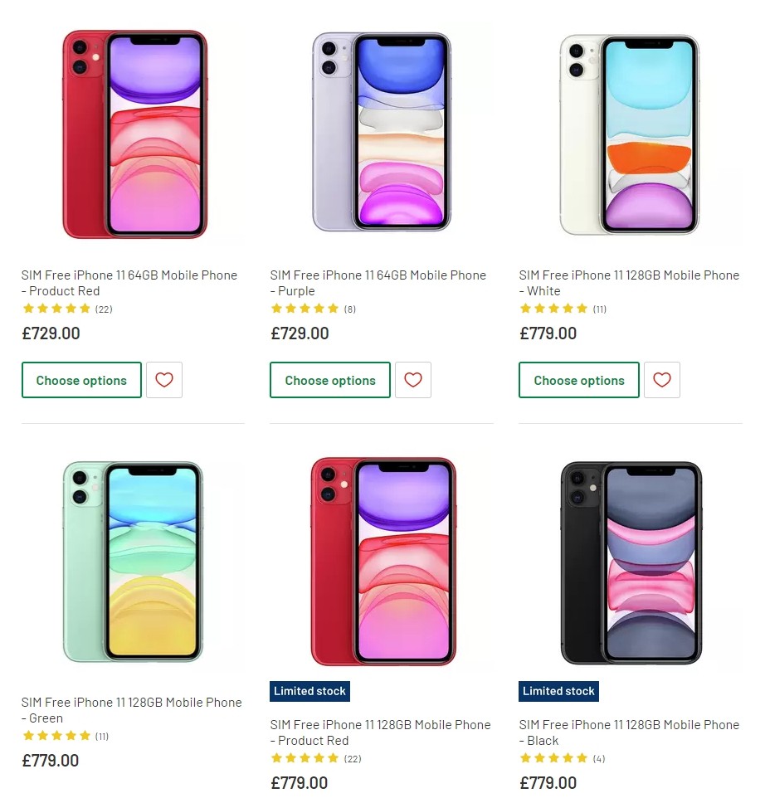This screenshot has height=803, width=765.
Task: Open the Black iPhone 11 128GB product title
Action: 629,732
